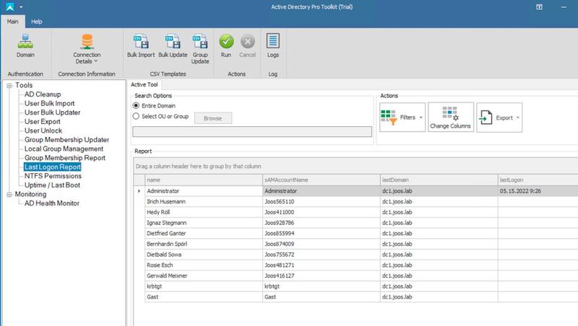
Task: Expand the Administrator row indicator arrow
Action: click(x=139, y=191)
